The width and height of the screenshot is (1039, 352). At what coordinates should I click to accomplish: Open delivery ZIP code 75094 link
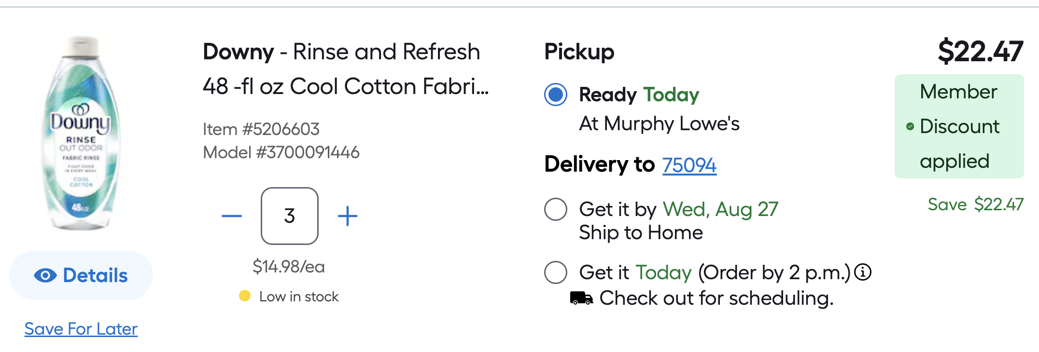[689, 165]
